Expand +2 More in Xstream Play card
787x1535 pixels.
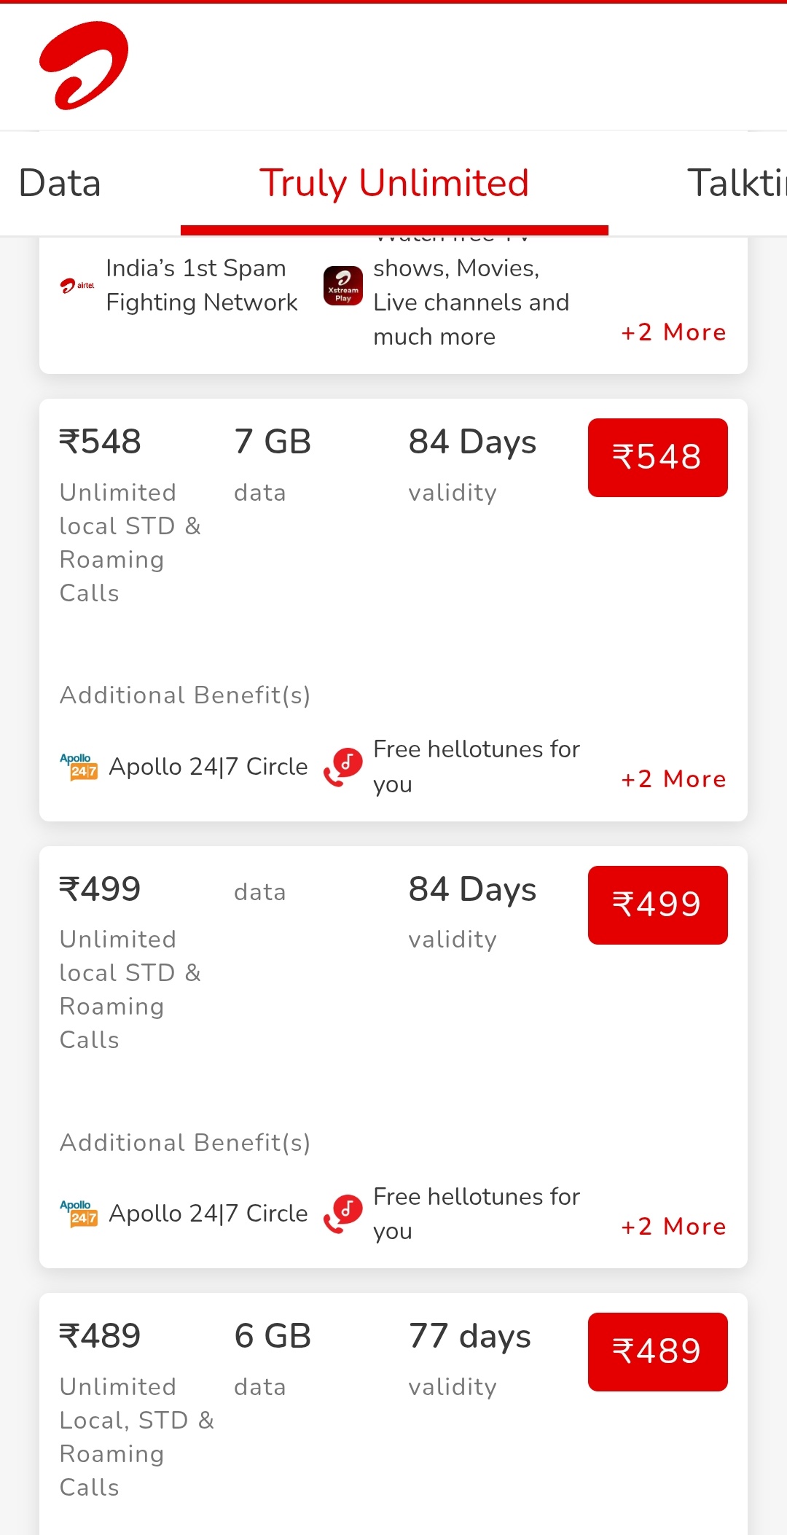pos(673,332)
